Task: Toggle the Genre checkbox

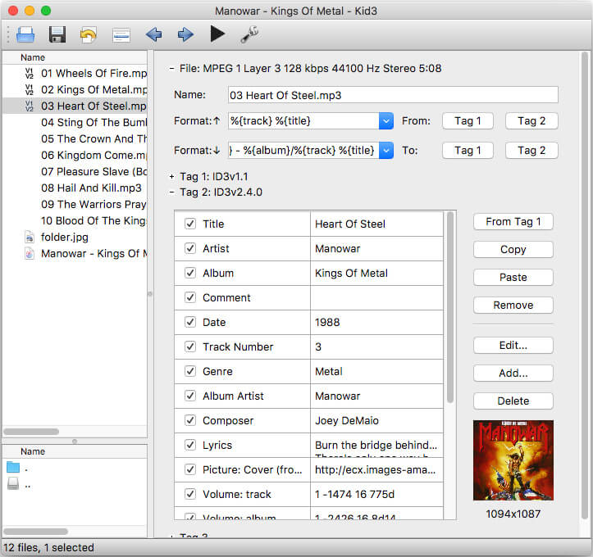Action: 190,371
